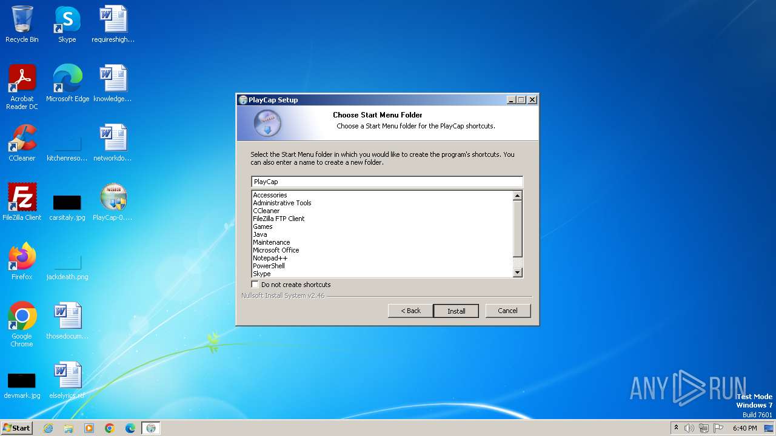Select Java in the folder list
776x436 pixels.
[x=260, y=234]
